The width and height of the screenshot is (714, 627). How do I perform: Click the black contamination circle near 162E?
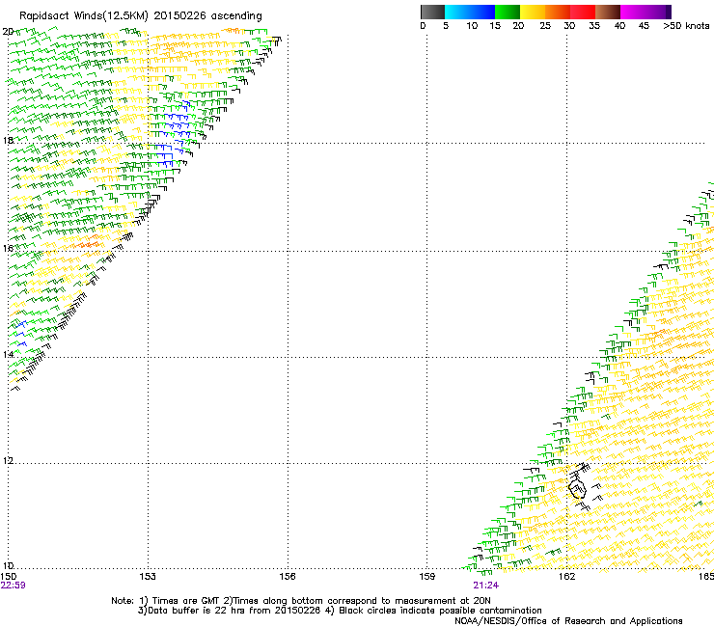577,489
